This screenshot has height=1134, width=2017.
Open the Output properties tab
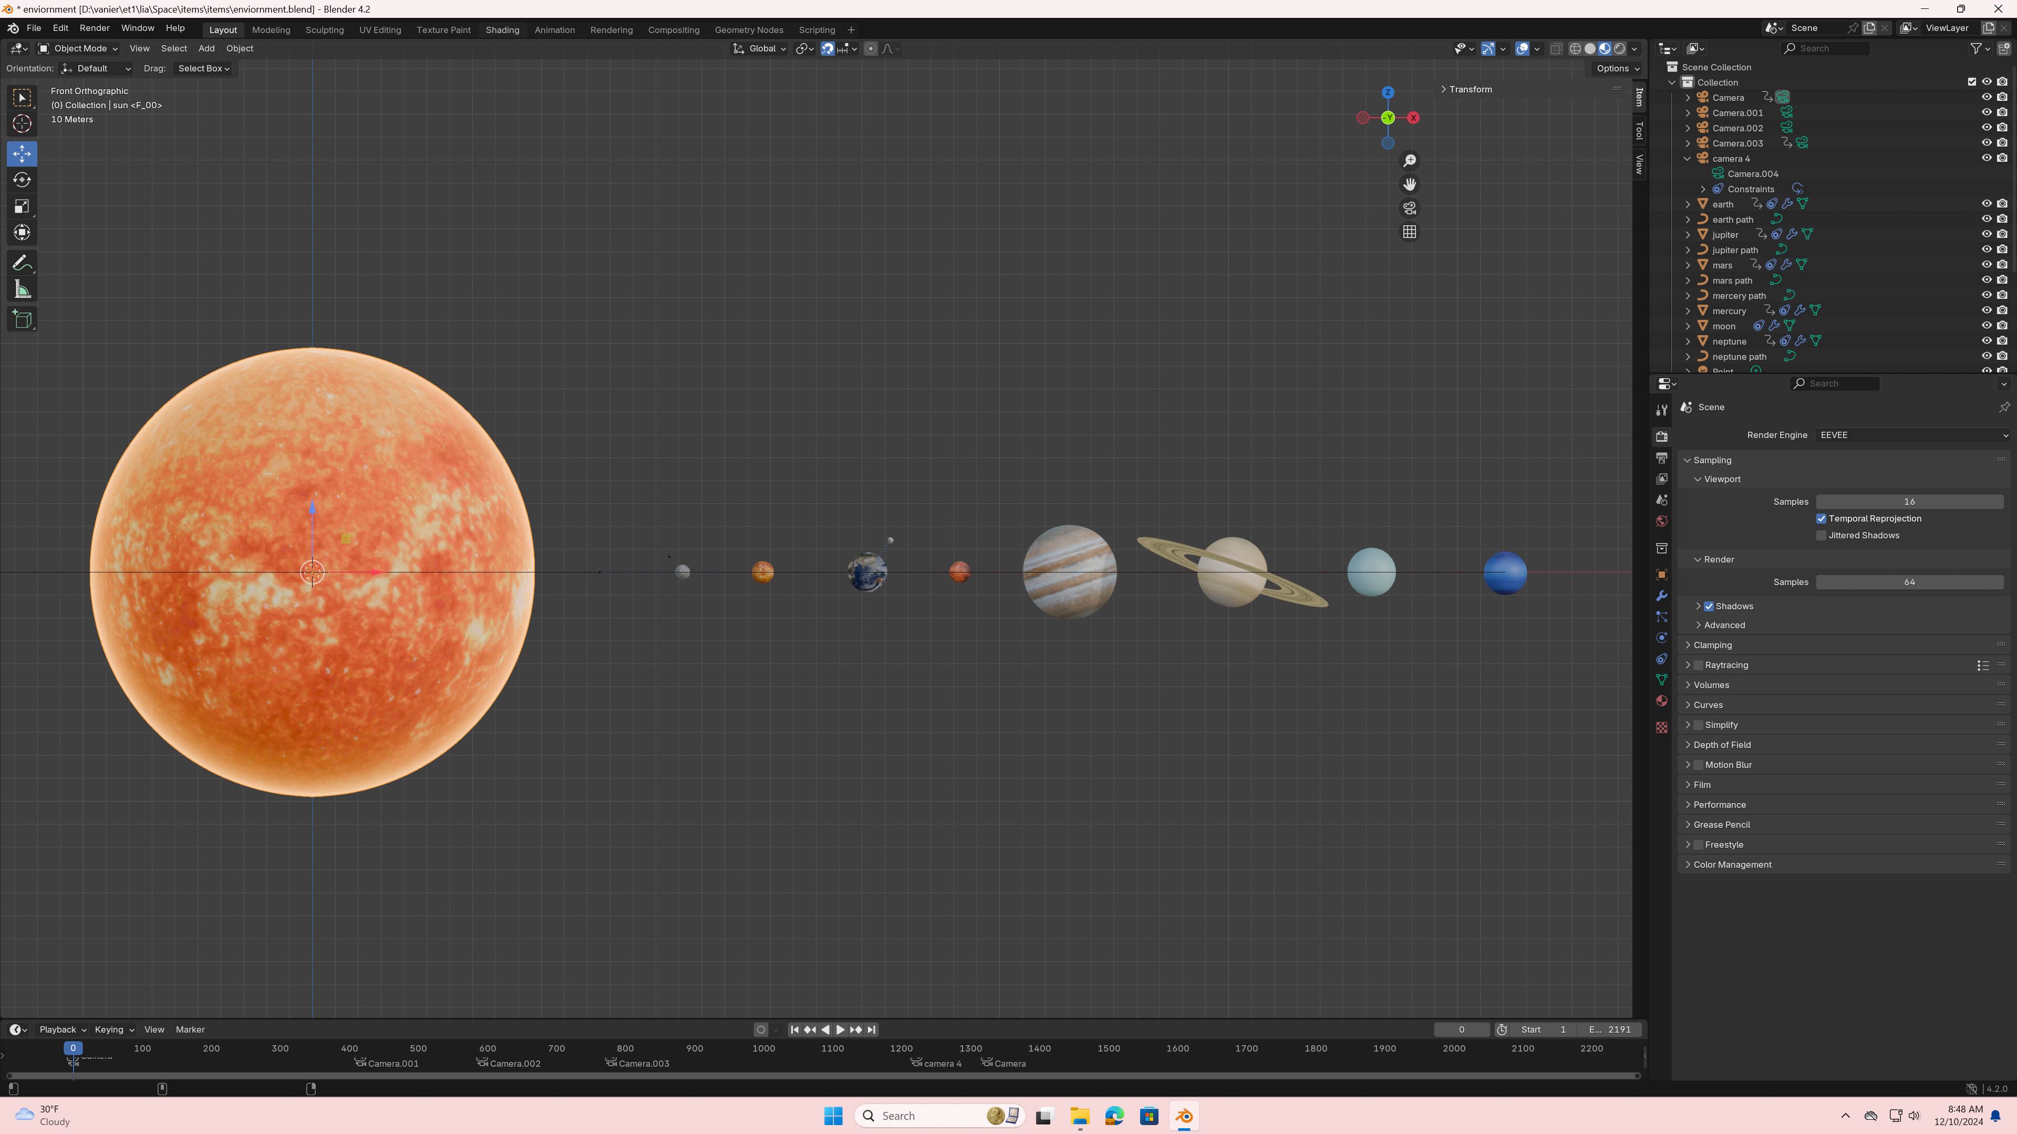pyautogui.click(x=1661, y=458)
